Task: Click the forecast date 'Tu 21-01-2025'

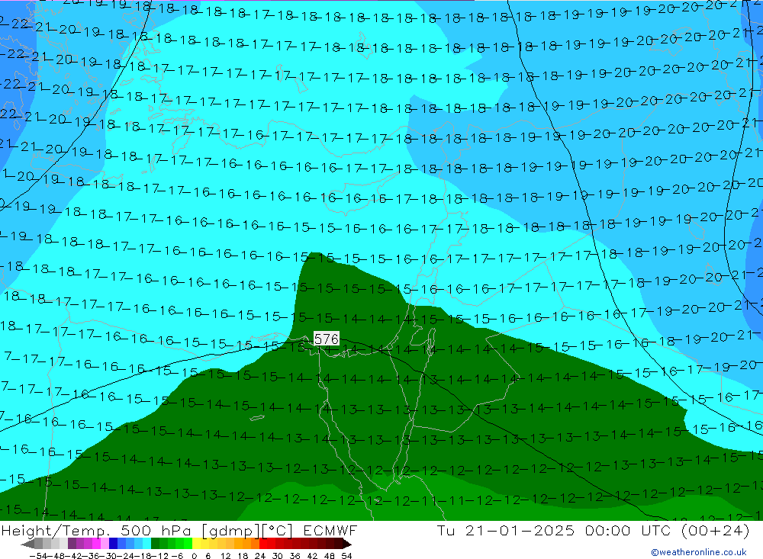Action: pyautogui.click(x=506, y=530)
